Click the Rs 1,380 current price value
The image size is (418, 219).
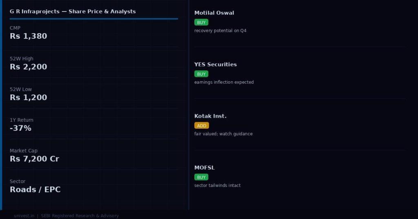[29, 36]
